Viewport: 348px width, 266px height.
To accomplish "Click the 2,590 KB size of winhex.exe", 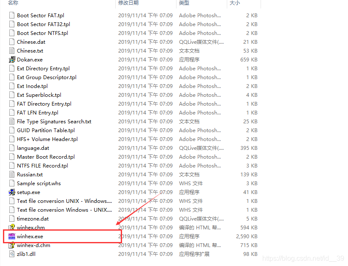I will 247,237.
